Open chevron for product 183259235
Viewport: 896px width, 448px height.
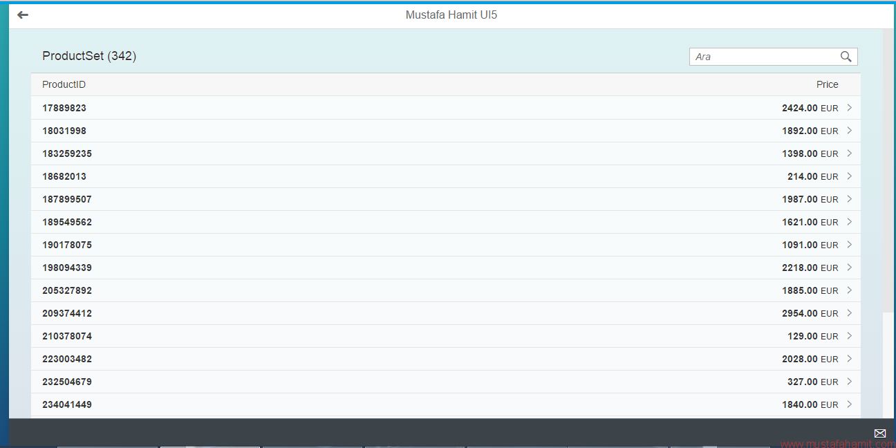(x=849, y=153)
